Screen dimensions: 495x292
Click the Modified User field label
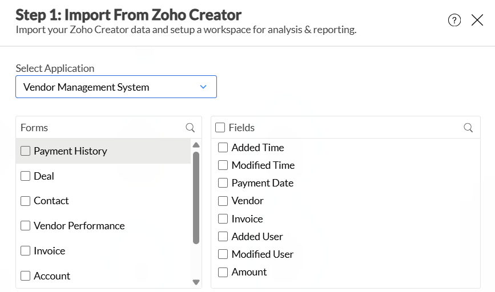(x=263, y=254)
